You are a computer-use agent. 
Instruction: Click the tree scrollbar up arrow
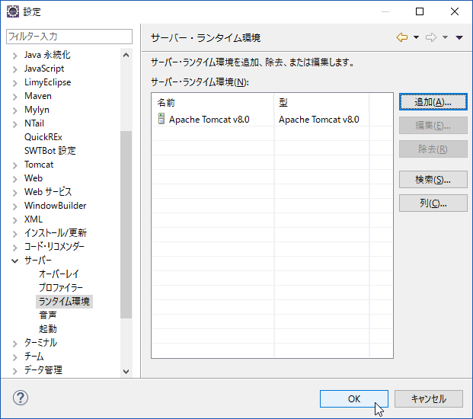pos(126,55)
